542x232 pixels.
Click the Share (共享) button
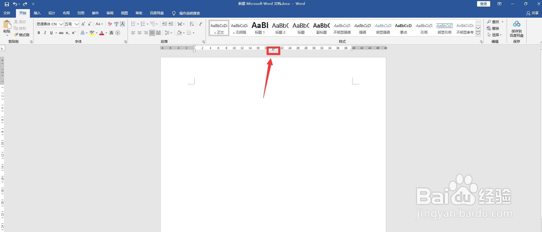click(x=532, y=13)
